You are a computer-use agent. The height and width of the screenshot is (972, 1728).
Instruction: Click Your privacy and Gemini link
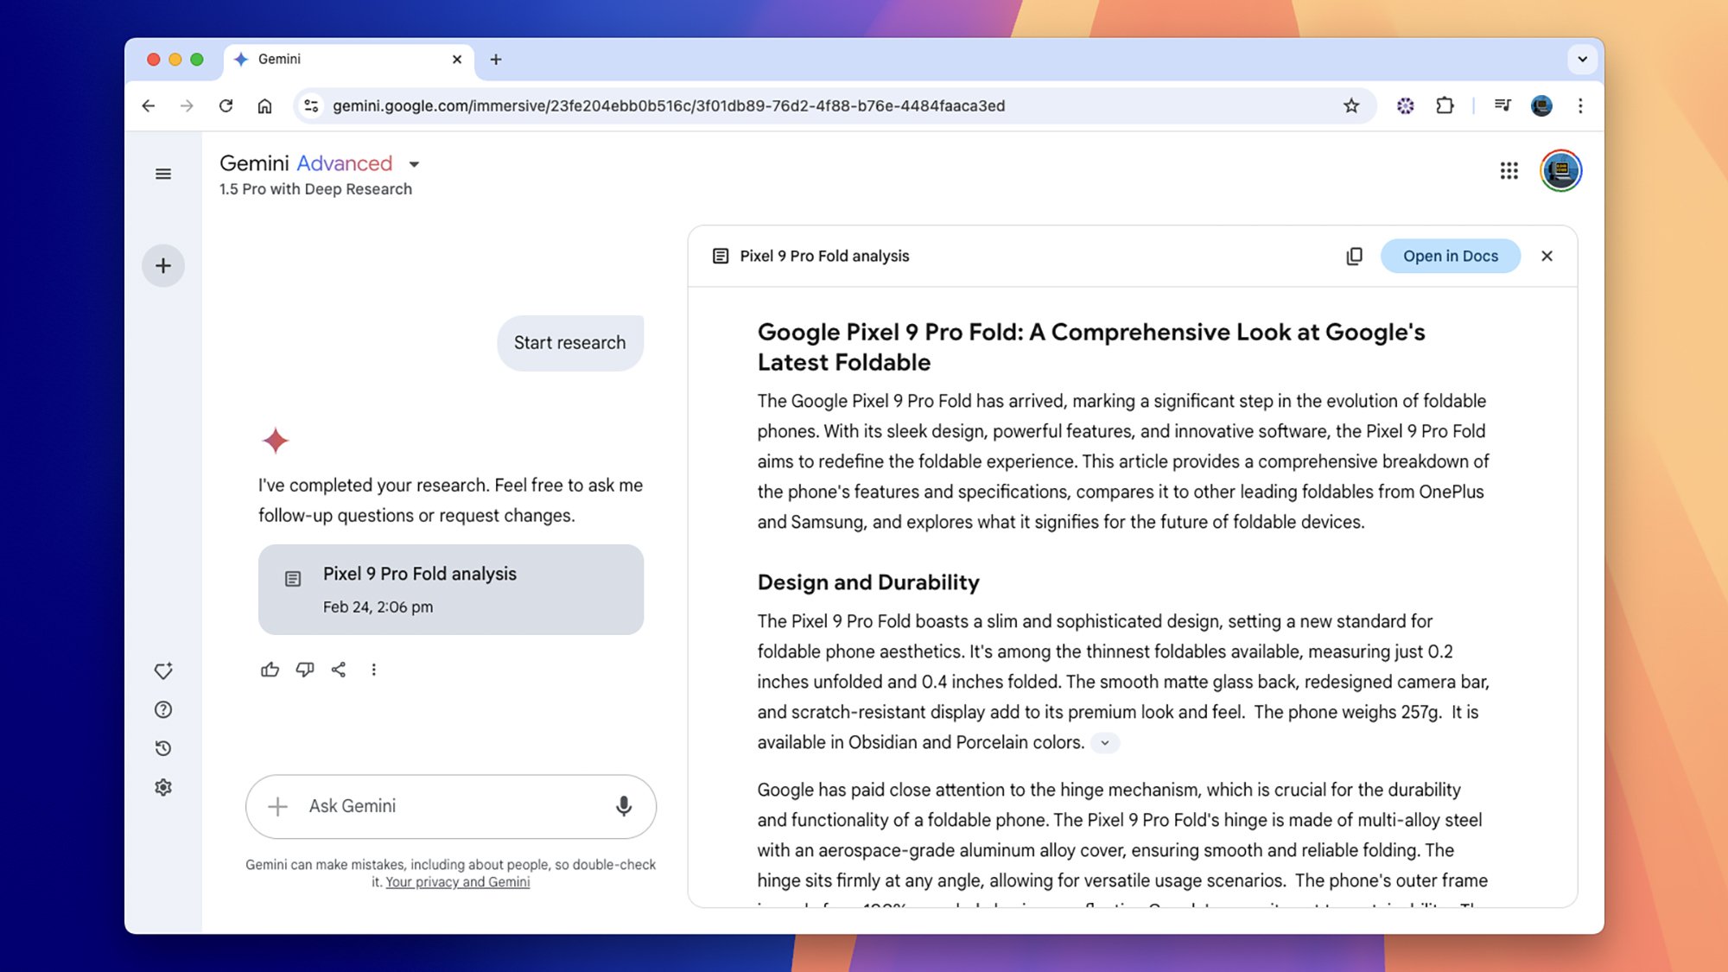pyautogui.click(x=458, y=882)
